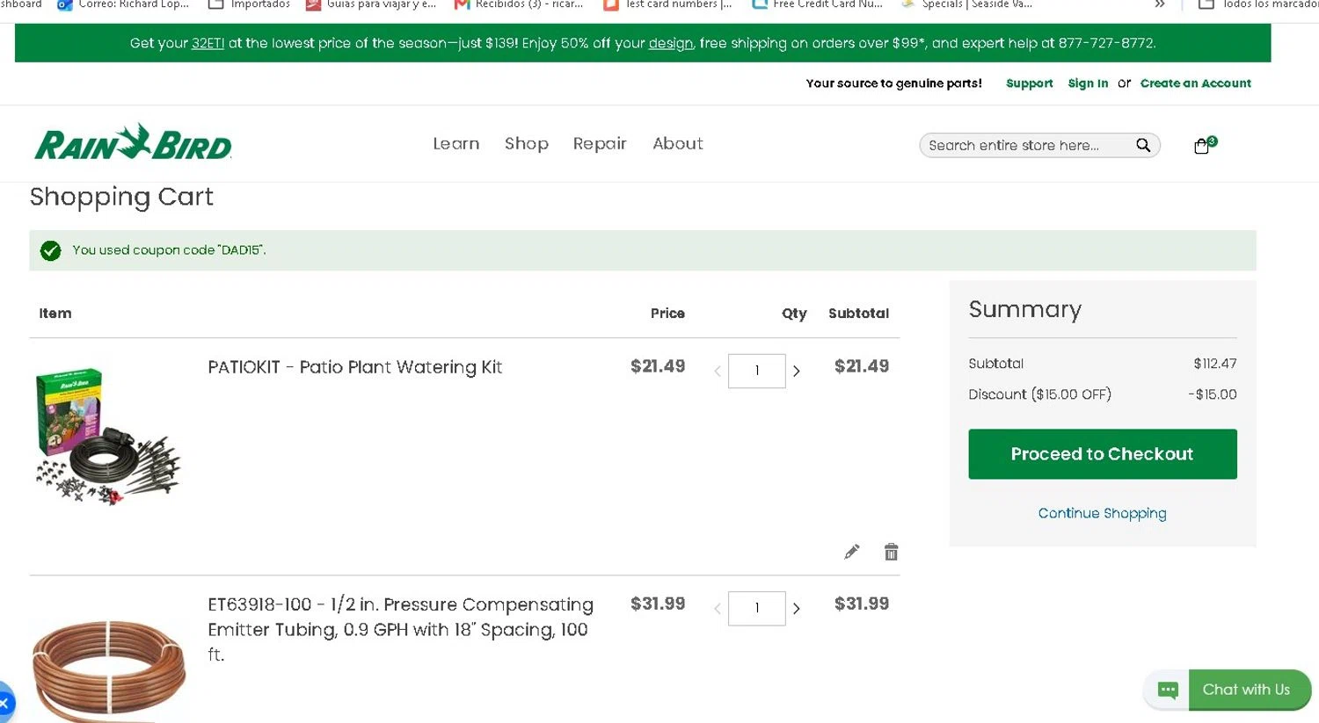The width and height of the screenshot is (1319, 723).
Task: Edit the PATIOKIT item with pencil icon
Action: click(851, 552)
